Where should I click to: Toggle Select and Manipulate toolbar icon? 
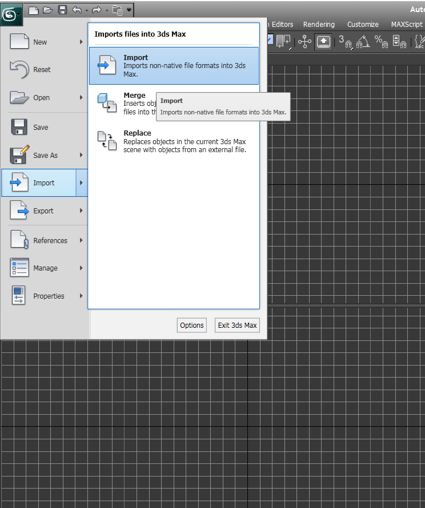pyautogui.click(x=304, y=42)
